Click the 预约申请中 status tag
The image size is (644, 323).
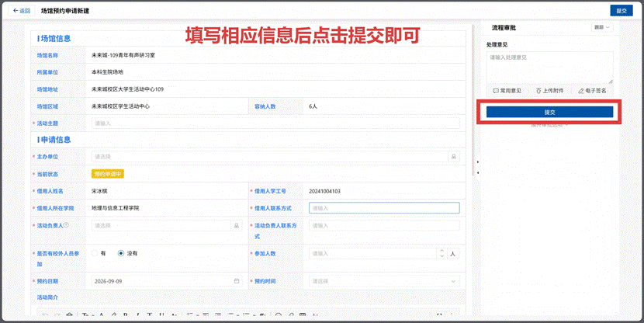click(108, 174)
